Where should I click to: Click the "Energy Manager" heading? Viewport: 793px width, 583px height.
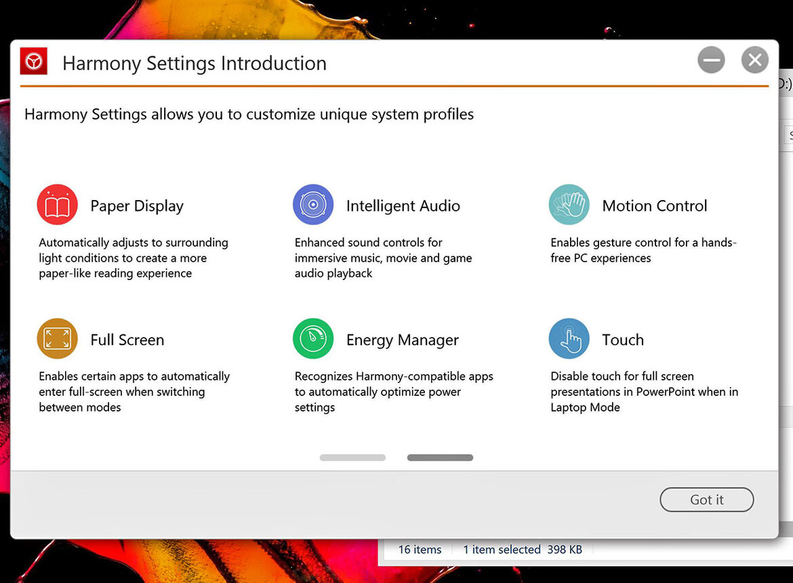(403, 340)
